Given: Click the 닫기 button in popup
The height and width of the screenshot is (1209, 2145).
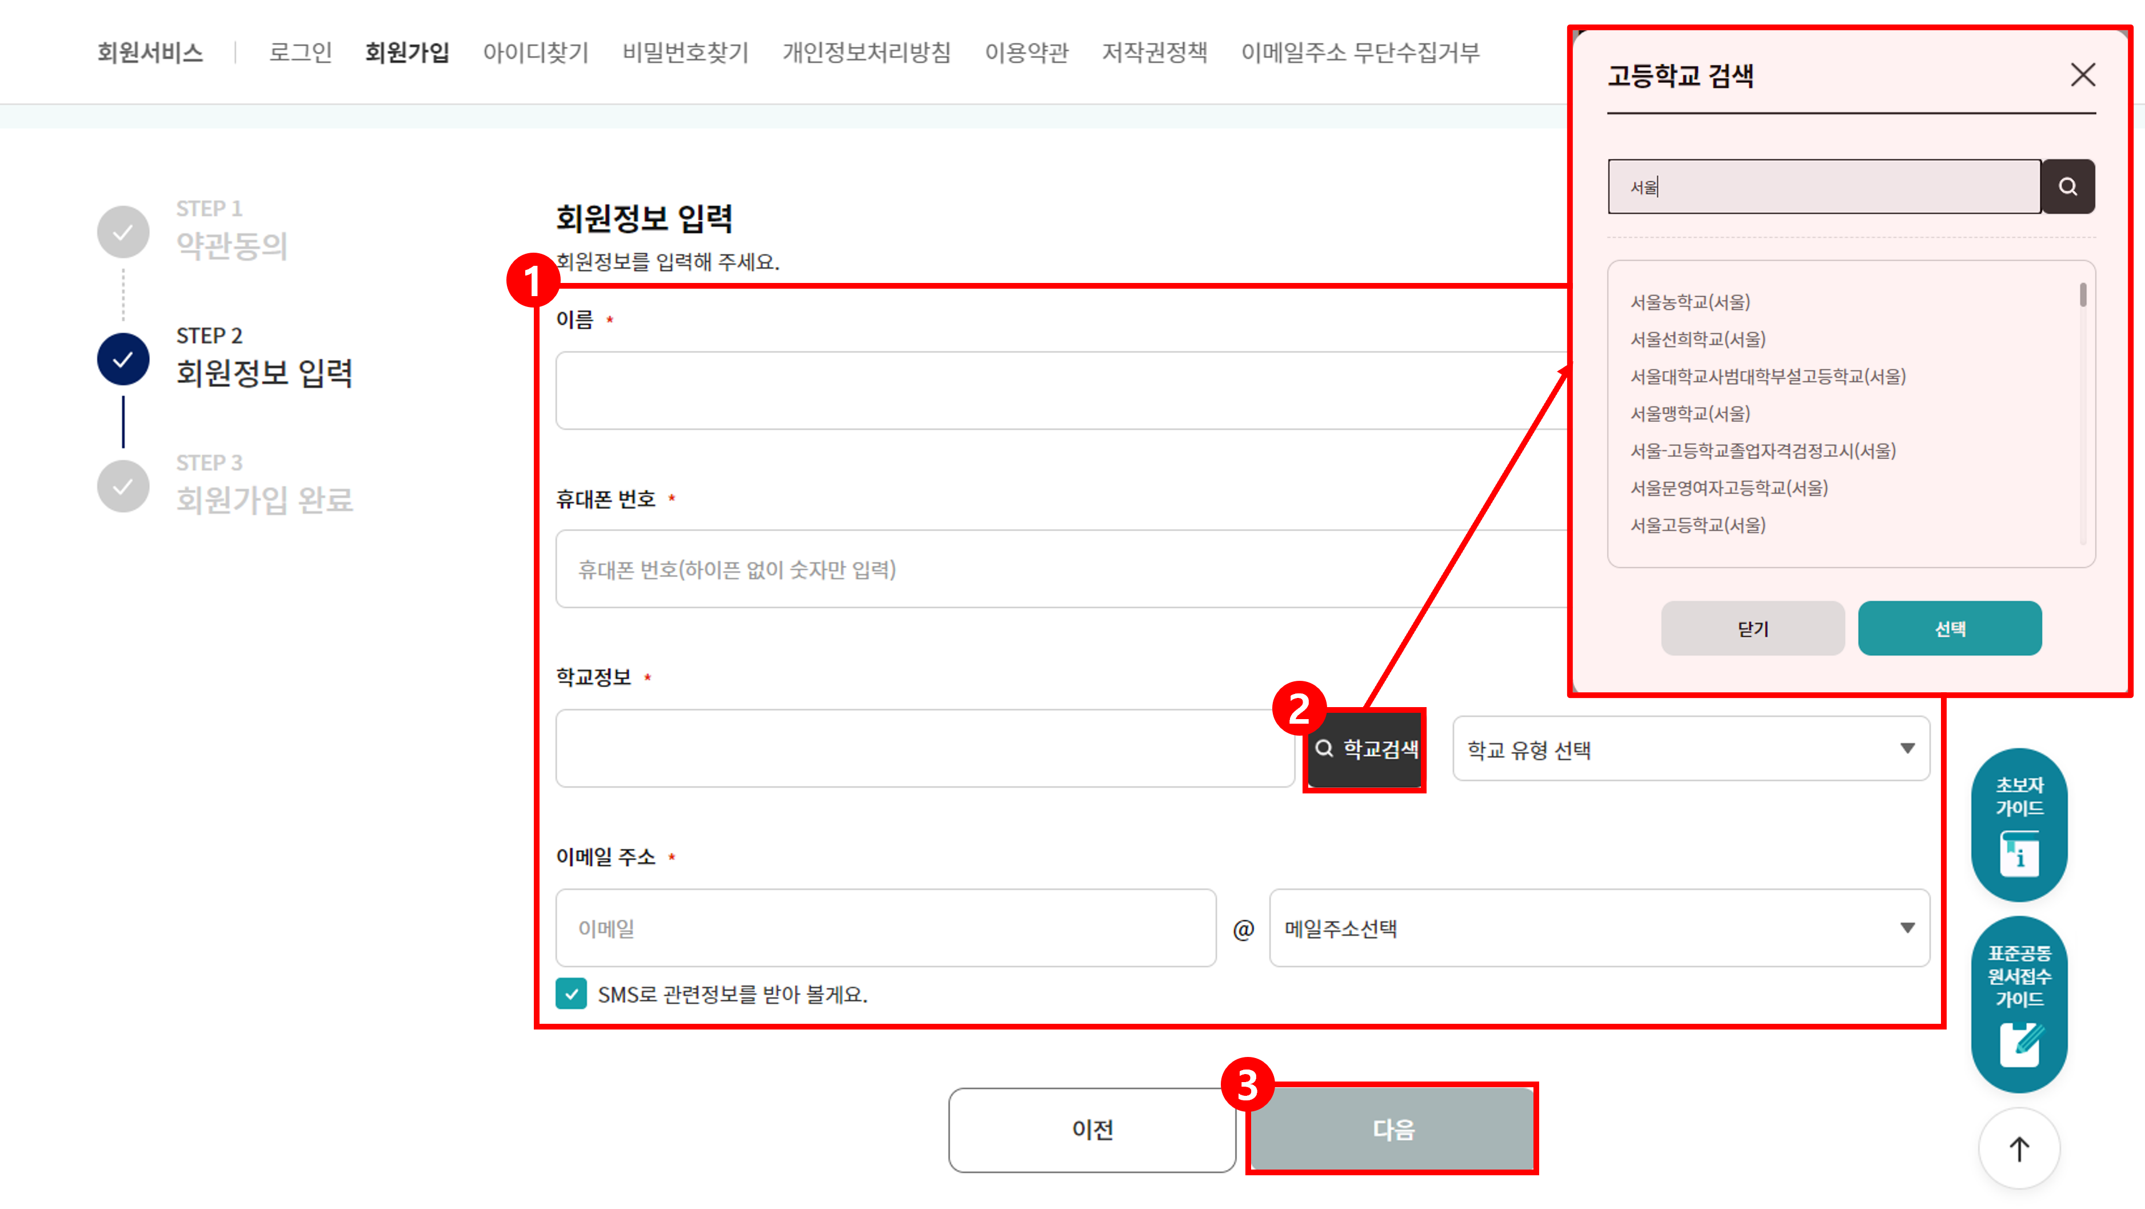Looking at the screenshot, I should click(x=1753, y=629).
